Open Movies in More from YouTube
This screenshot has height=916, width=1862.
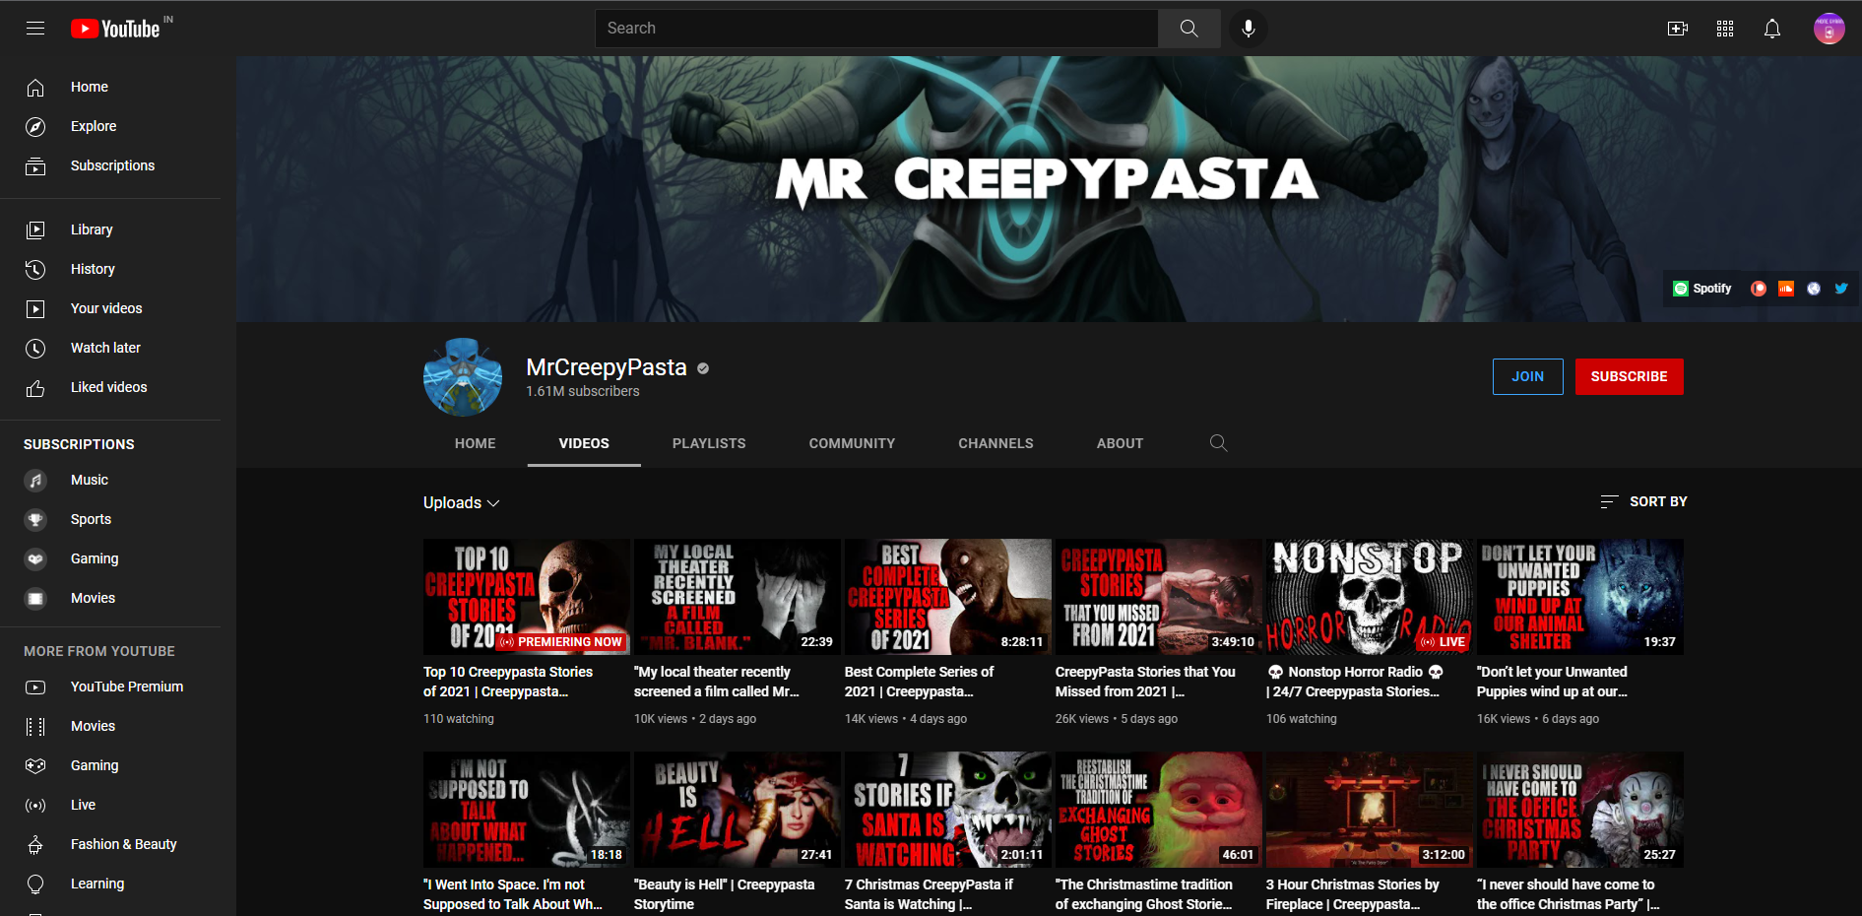point(110,726)
